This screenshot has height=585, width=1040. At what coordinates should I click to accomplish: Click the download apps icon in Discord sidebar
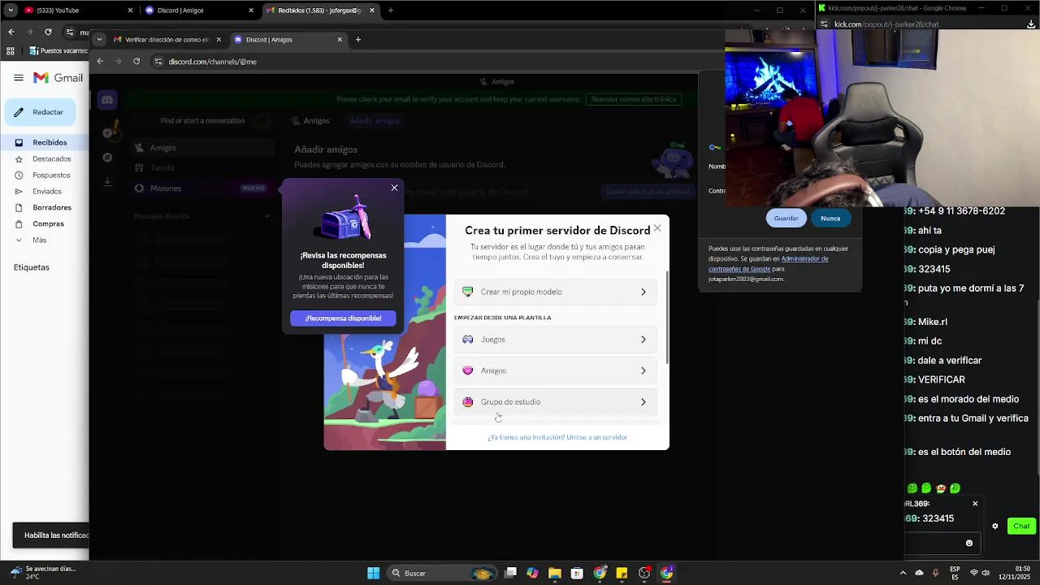(107, 182)
